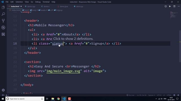Click the LF end-of-line indicator
Screen dimensions: 181x101
click(164, 95)
